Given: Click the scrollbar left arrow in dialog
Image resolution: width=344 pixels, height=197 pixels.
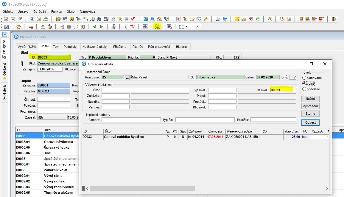Looking at the screenshot, I should click(87, 188).
